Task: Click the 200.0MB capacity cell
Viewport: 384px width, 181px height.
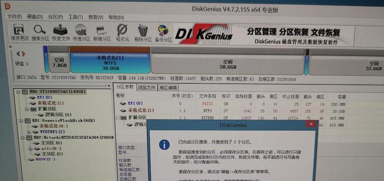Action: tap(339, 105)
